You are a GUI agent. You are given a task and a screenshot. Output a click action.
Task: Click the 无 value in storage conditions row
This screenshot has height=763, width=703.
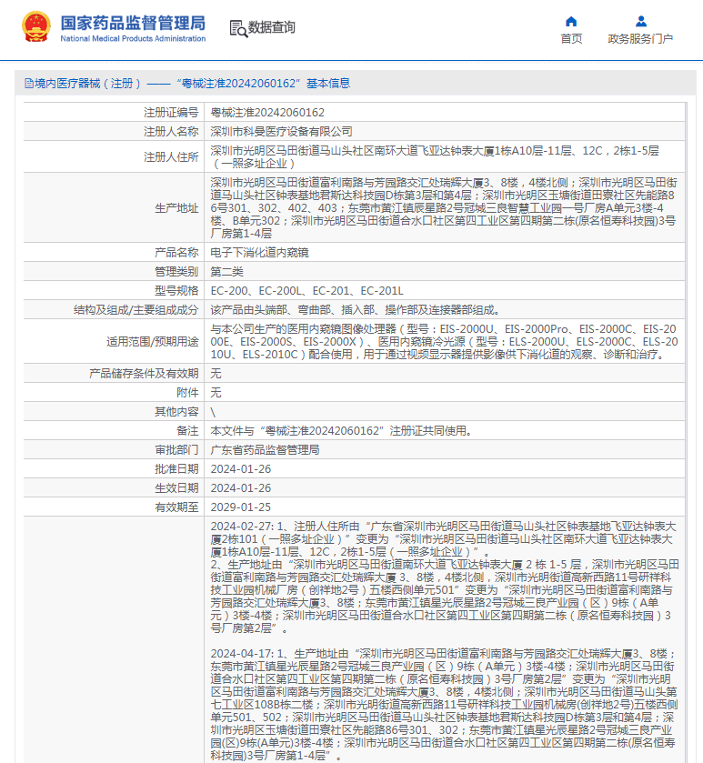point(216,373)
